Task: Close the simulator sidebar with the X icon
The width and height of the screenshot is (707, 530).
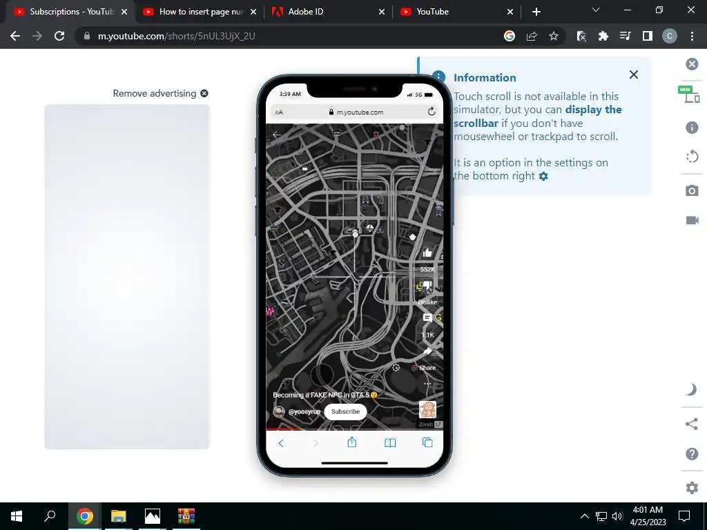Action: tap(692, 64)
